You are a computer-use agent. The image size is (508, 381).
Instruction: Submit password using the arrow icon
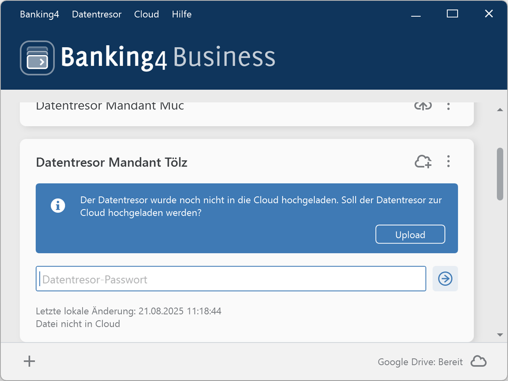[445, 279]
